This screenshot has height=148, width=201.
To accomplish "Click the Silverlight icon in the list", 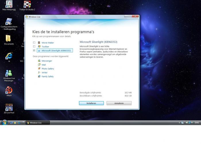I will [x=39, y=51].
